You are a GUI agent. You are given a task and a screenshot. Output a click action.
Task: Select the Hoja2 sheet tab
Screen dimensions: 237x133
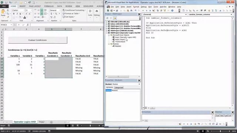pos(41,122)
